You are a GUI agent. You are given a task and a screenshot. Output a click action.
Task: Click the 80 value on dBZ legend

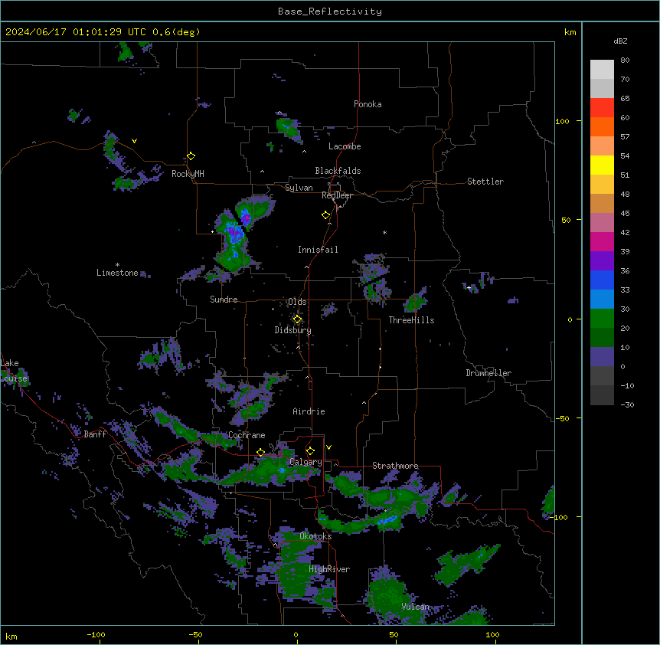625,61
